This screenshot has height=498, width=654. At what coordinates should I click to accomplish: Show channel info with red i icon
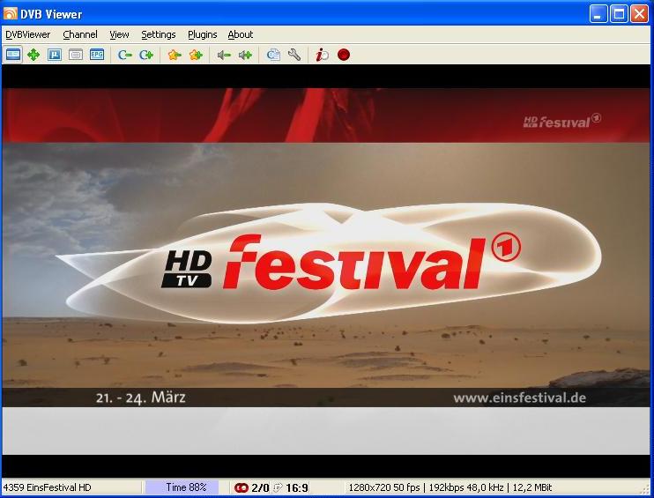(x=322, y=55)
